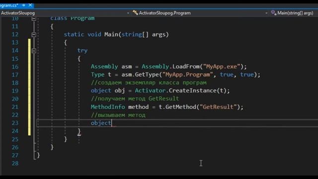Screen dimensions: 318x179
Task: Click the closing brace on line 24
Action: (x=79, y=131)
